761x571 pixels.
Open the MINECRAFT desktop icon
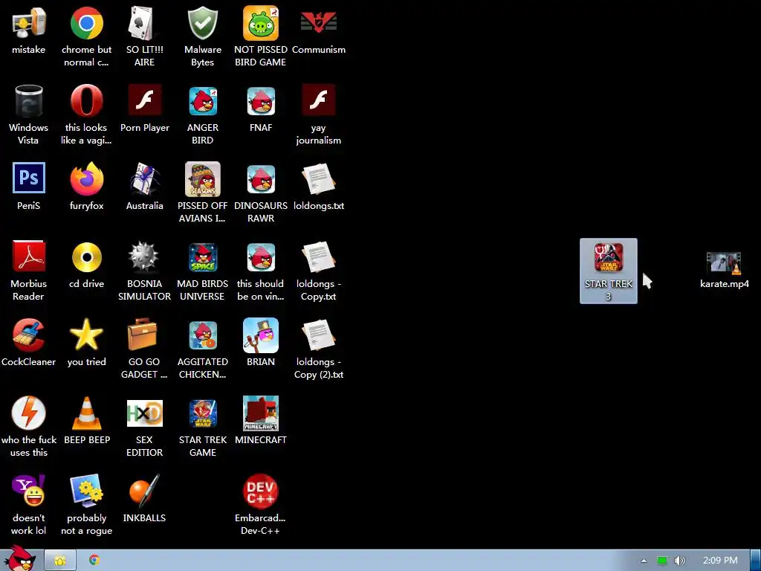(x=261, y=413)
